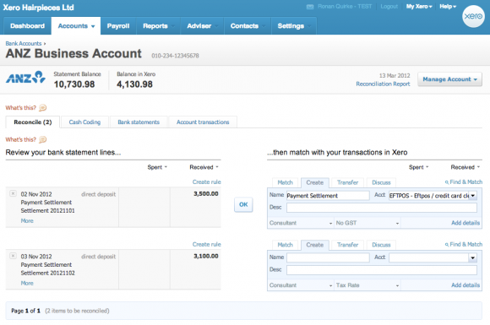
Task: Click the Desc field of first transaction
Action: coord(382,208)
